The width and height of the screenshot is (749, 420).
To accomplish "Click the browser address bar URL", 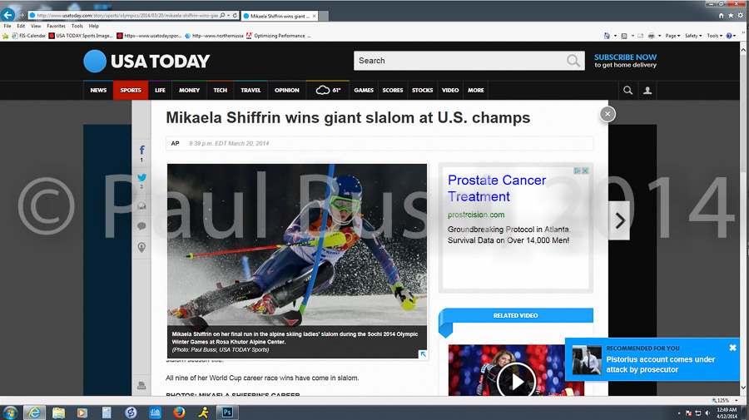I will [127, 15].
